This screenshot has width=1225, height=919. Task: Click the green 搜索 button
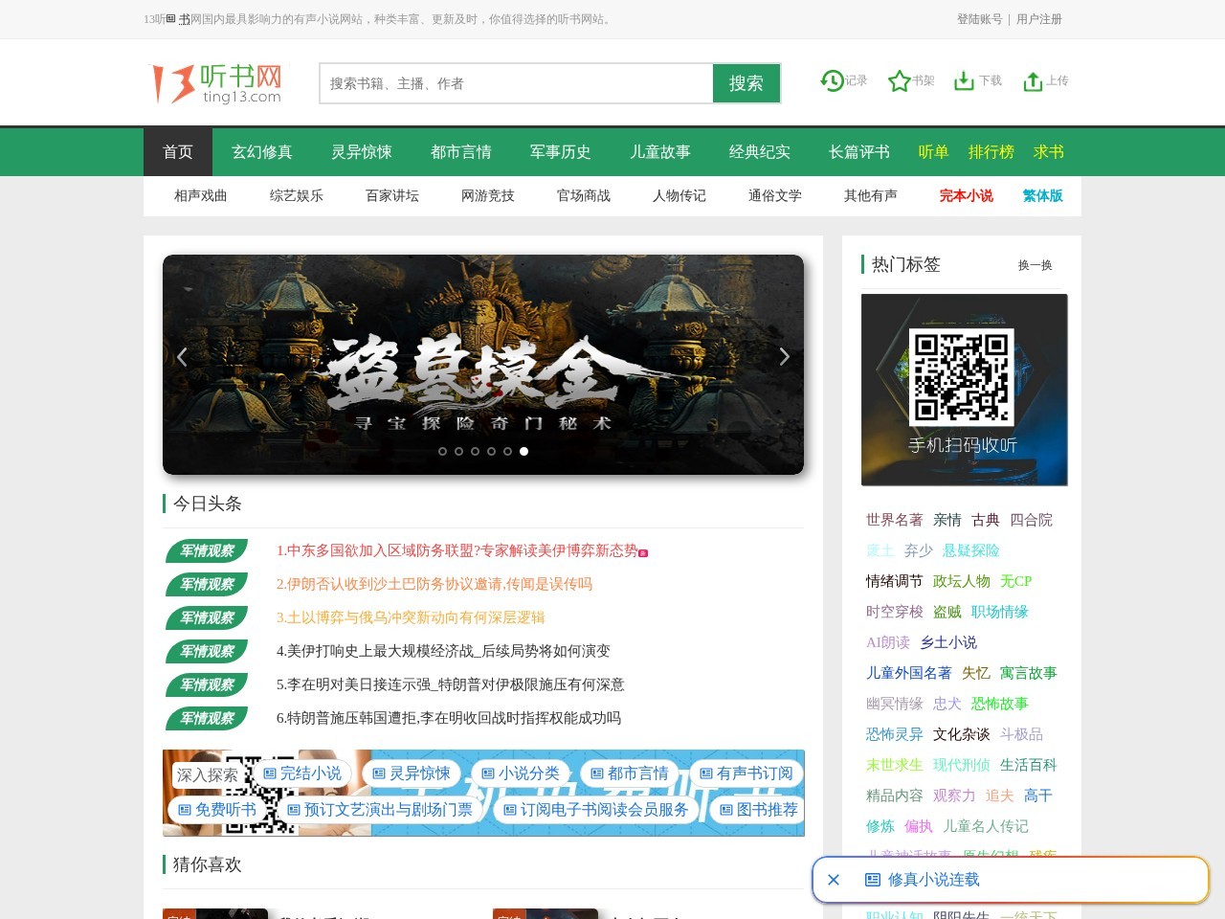pos(746,83)
